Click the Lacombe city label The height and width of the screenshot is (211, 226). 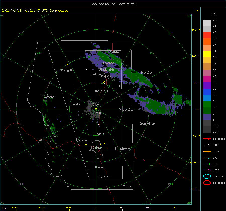click(x=108, y=63)
